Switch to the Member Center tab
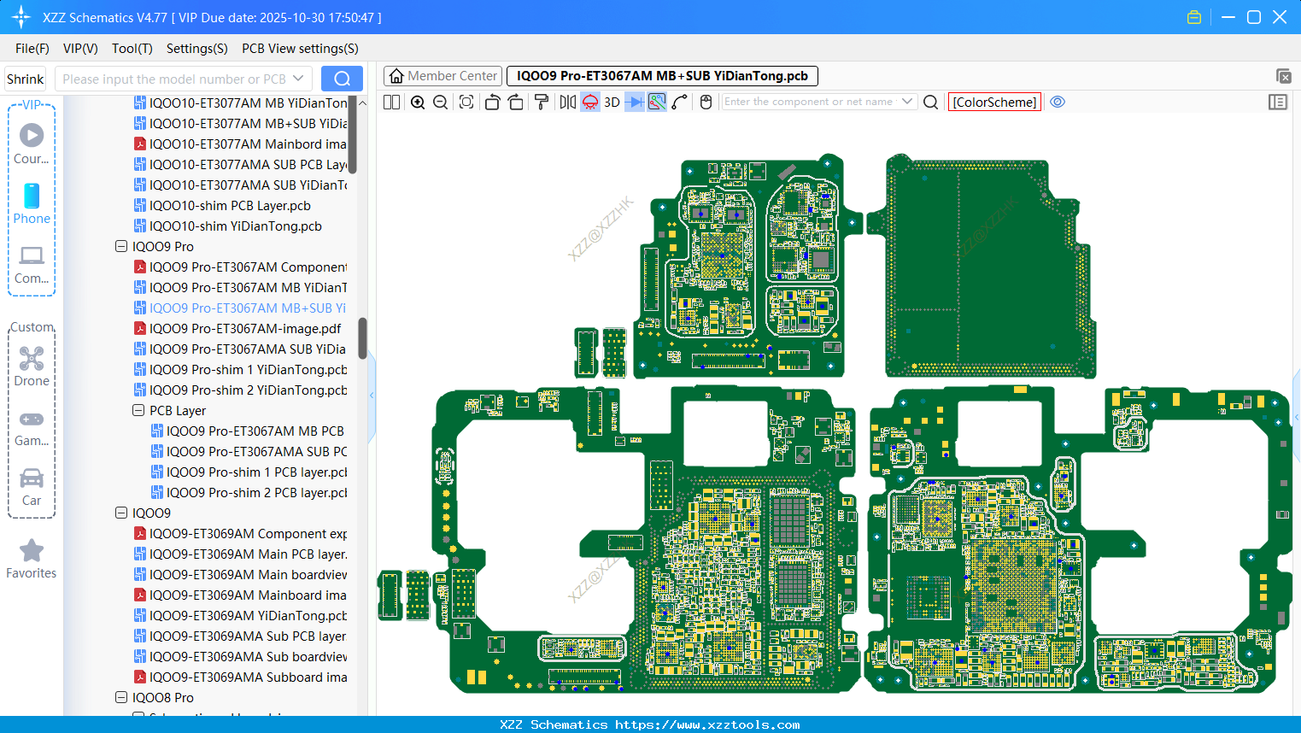Image resolution: width=1301 pixels, height=733 pixels. pyautogui.click(x=442, y=76)
